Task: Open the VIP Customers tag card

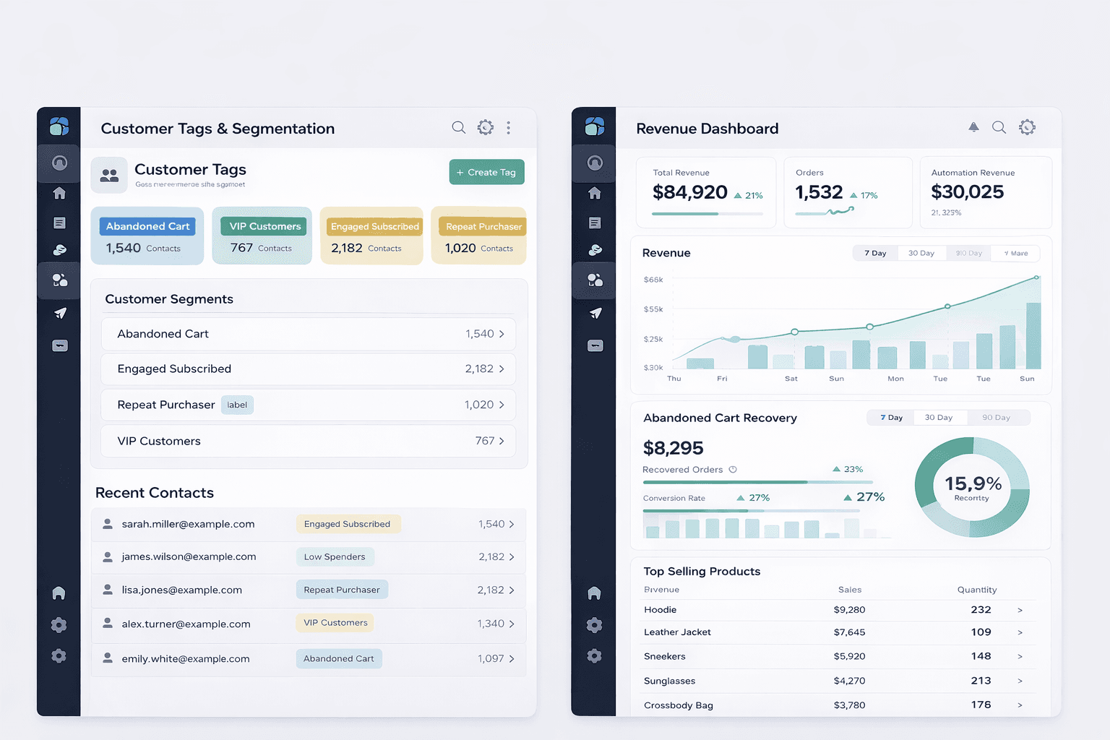Action: click(x=262, y=236)
